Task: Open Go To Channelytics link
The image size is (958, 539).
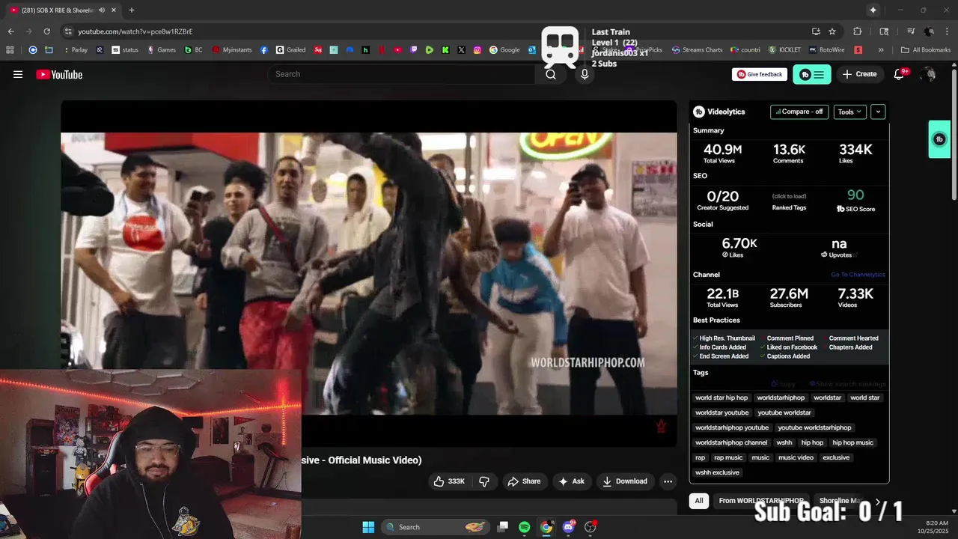Action: [858, 275]
